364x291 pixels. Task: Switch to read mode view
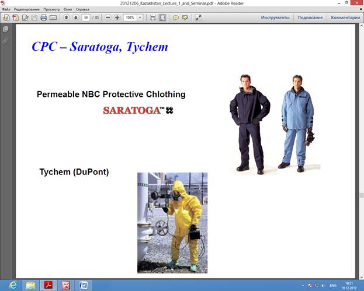coord(198,17)
